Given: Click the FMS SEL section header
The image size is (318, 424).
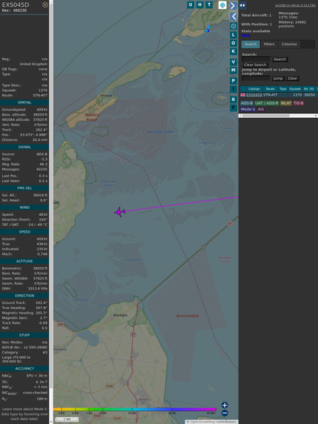Looking at the screenshot, I should [24, 188].
